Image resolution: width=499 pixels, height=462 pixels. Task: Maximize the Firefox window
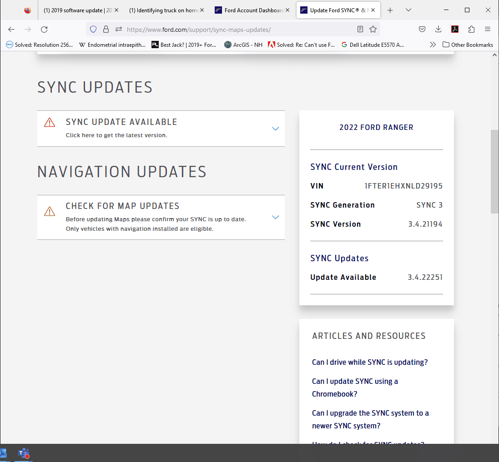pyautogui.click(x=467, y=10)
